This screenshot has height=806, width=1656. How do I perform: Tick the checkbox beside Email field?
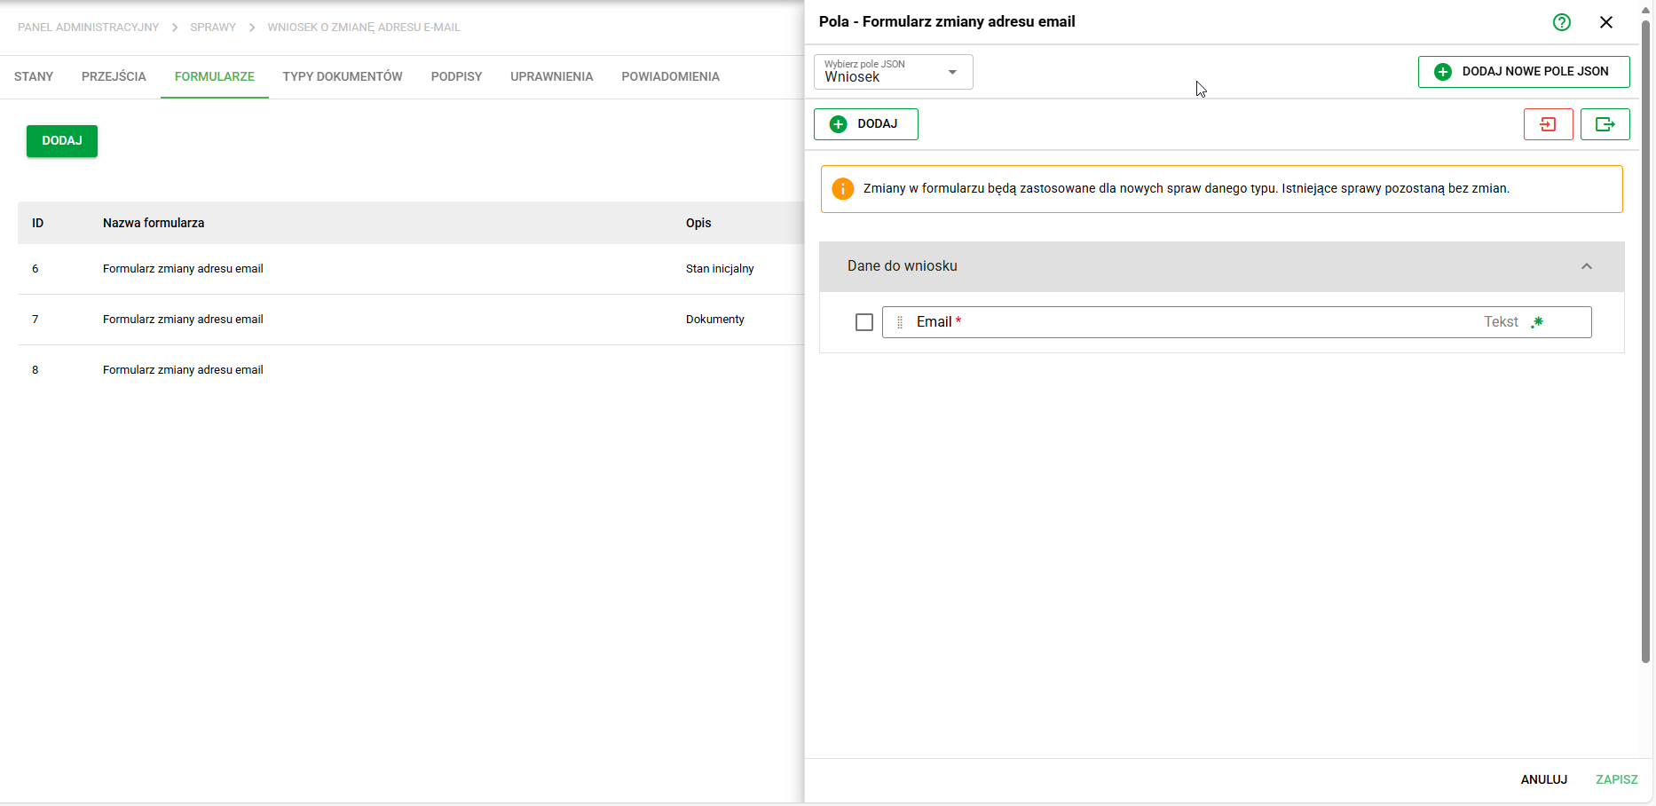(x=864, y=322)
